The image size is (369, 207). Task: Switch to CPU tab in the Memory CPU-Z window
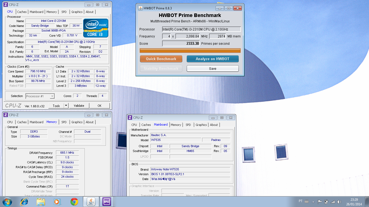pos(10,122)
